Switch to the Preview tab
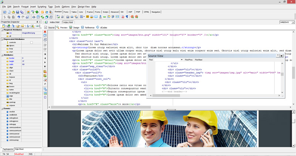296x156 pixels. [62, 27]
